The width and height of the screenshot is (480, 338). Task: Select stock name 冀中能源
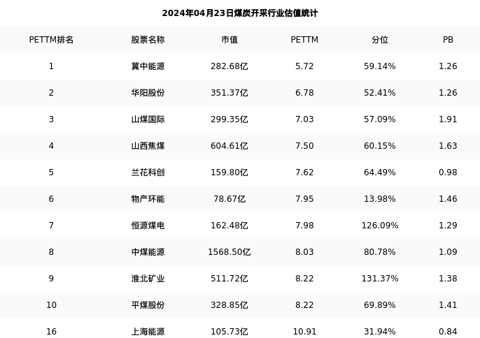click(148, 66)
